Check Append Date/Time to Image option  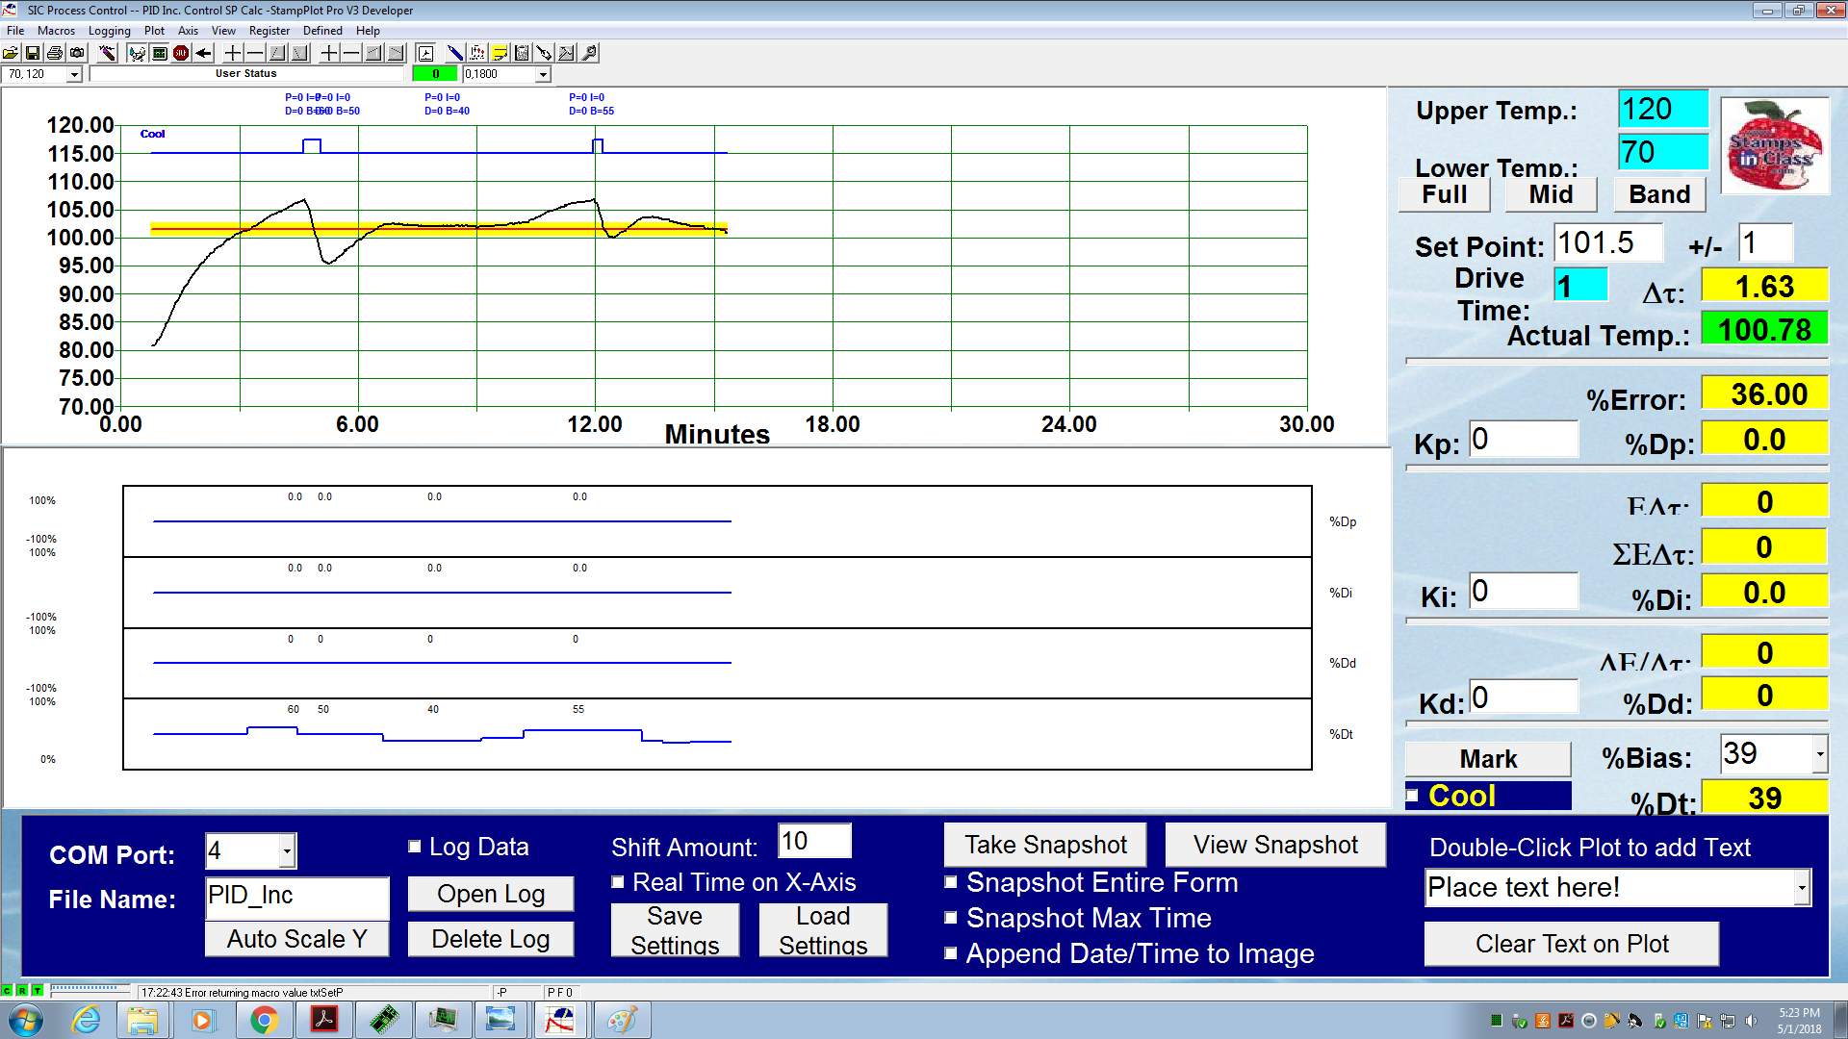[x=951, y=953]
